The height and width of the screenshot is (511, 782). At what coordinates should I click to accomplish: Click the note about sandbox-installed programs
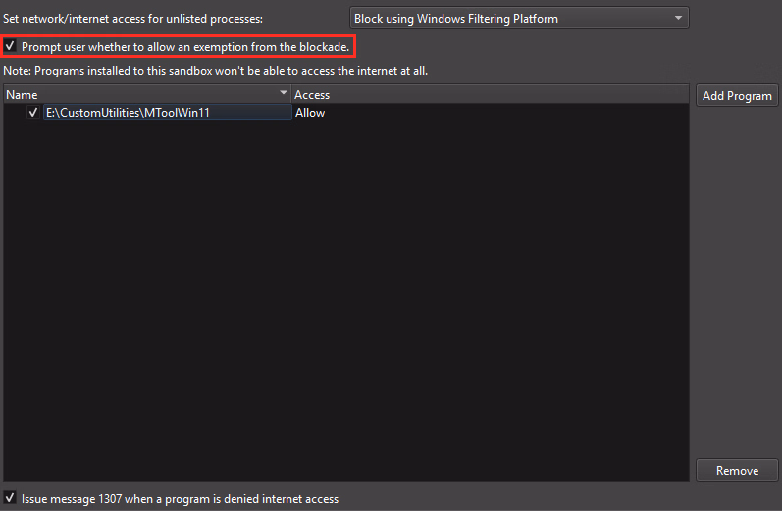pos(216,71)
